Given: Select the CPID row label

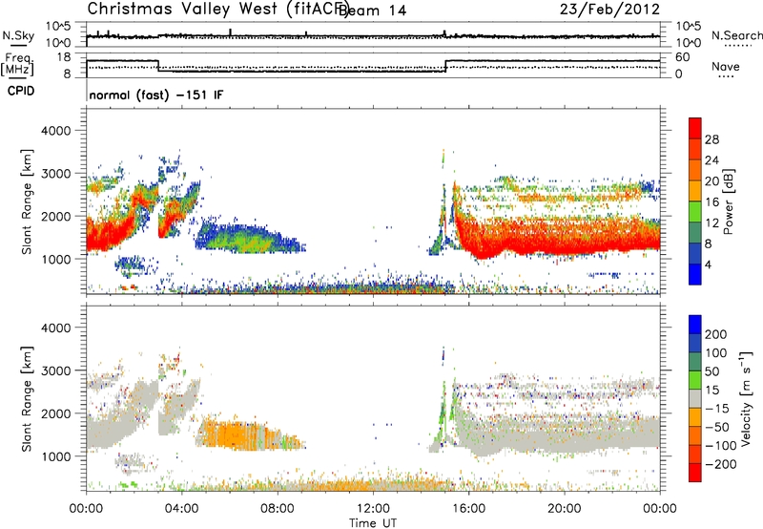Looking at the screenshot, I should [x=21, y=91].
